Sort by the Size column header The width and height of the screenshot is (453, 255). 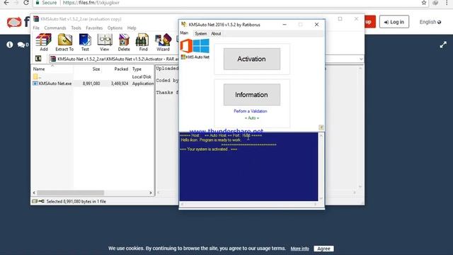pyautogui.click(x=88, y=69)
